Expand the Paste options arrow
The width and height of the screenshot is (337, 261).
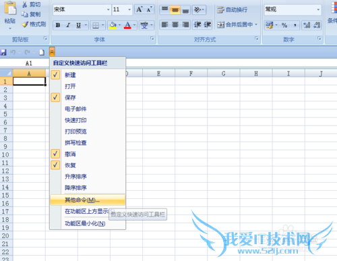[10, 28]
